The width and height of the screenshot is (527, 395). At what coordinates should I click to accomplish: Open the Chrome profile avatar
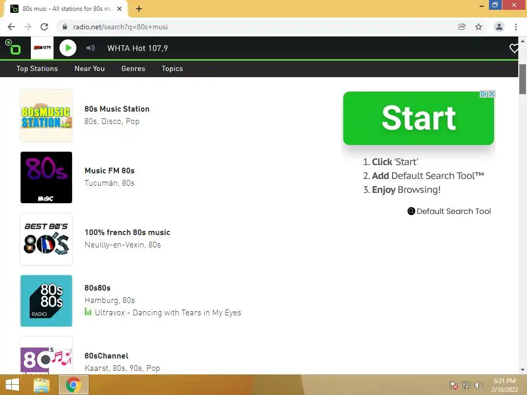[499, 27]
